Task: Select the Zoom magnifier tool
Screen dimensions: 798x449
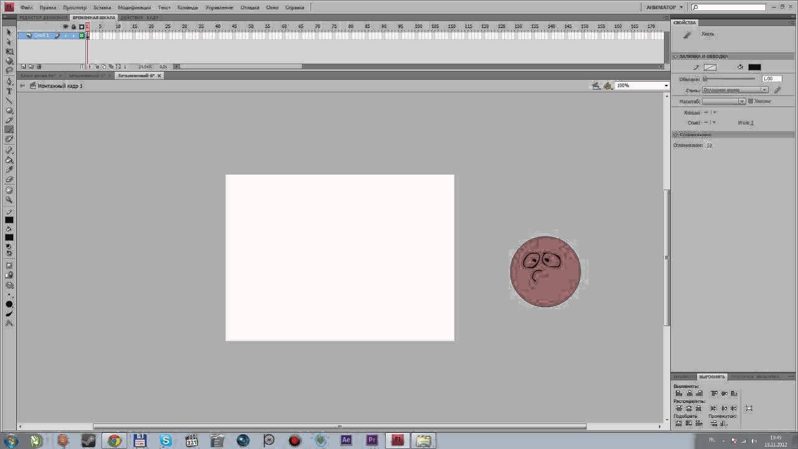Action: [9, 200]
